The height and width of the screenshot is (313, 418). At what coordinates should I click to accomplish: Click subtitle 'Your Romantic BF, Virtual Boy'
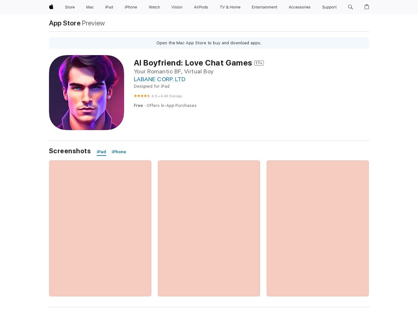pyautogui.click(x=174, y=71)
